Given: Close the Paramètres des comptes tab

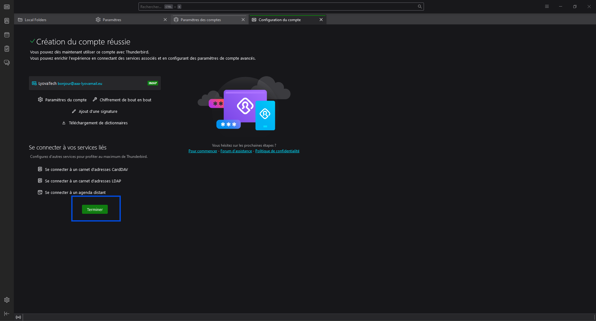Looking at the screenshot, I should pos(243,20).
